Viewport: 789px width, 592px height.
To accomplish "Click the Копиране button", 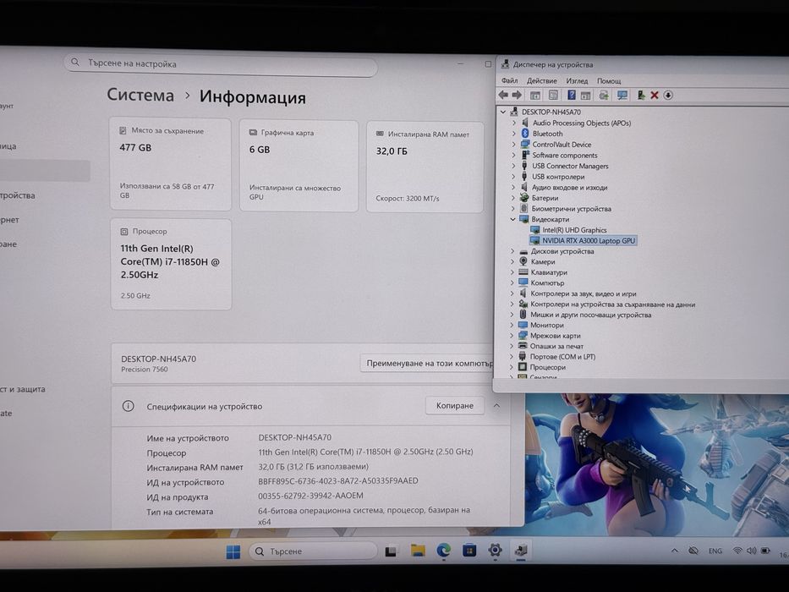I will [x=454, y=405].
